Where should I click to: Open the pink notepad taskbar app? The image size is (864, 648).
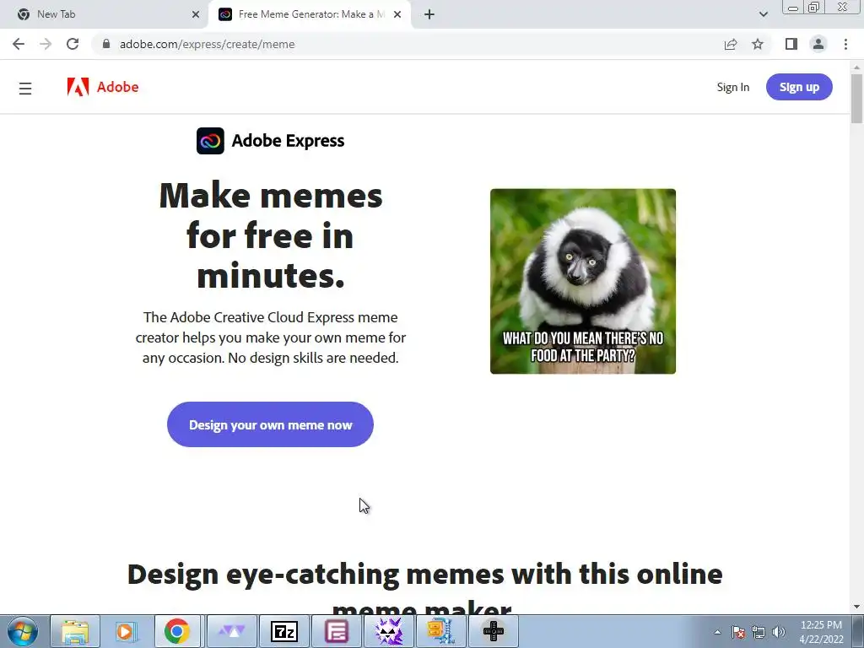pos(336,631)
